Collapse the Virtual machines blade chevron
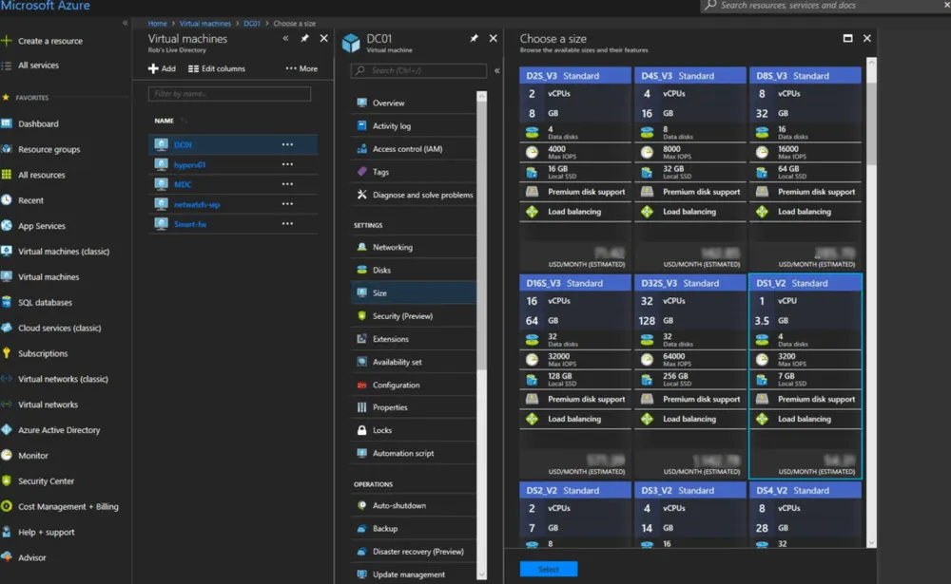This screenshot has height=584, width=951. pos(286,39)
